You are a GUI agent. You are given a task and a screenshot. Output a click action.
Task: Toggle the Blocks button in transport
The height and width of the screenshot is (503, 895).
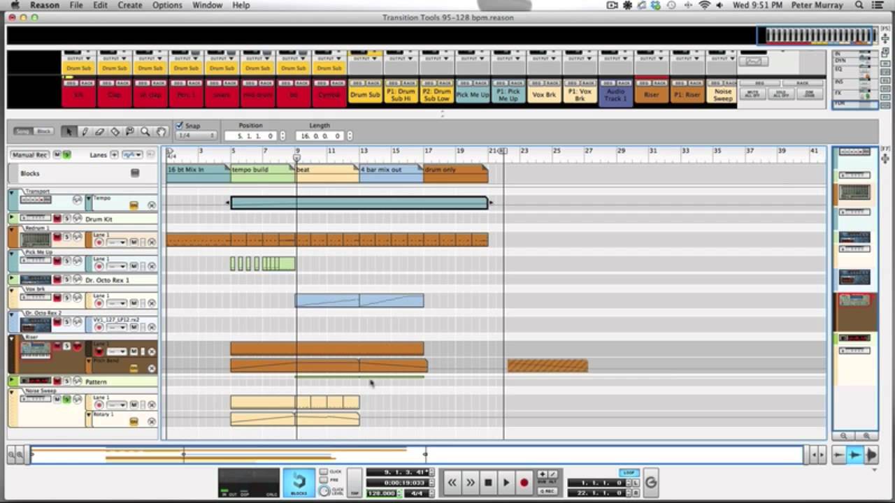point(299,482)
